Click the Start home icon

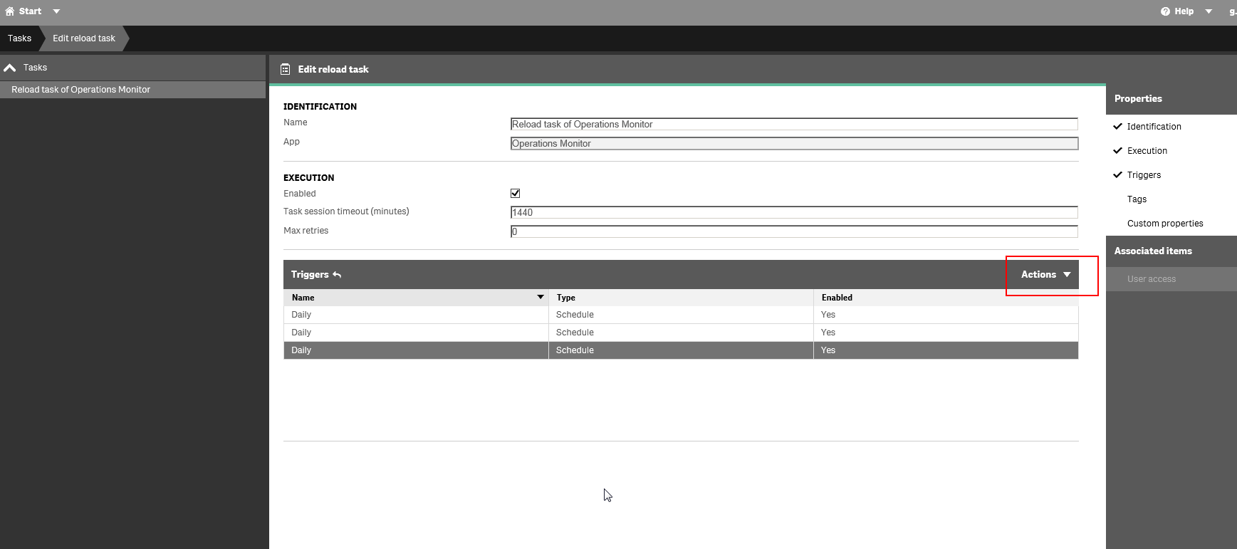pyautogui.click(x=10, y=11)
